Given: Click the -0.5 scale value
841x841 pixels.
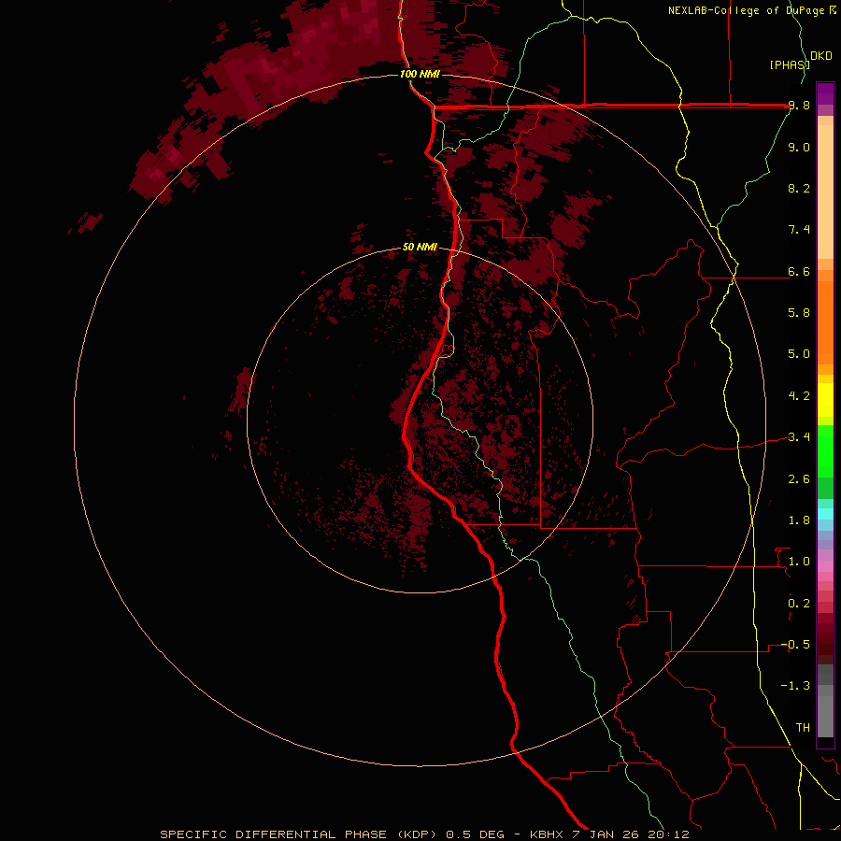Looking at the screenshot, I should click(x=795, y=645).
